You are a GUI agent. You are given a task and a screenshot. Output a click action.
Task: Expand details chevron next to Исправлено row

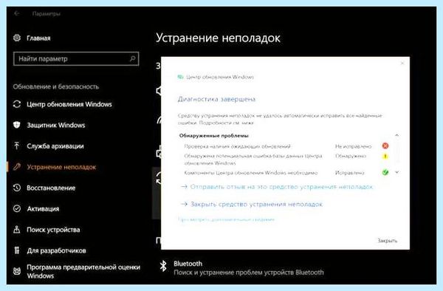coord(397,172)
